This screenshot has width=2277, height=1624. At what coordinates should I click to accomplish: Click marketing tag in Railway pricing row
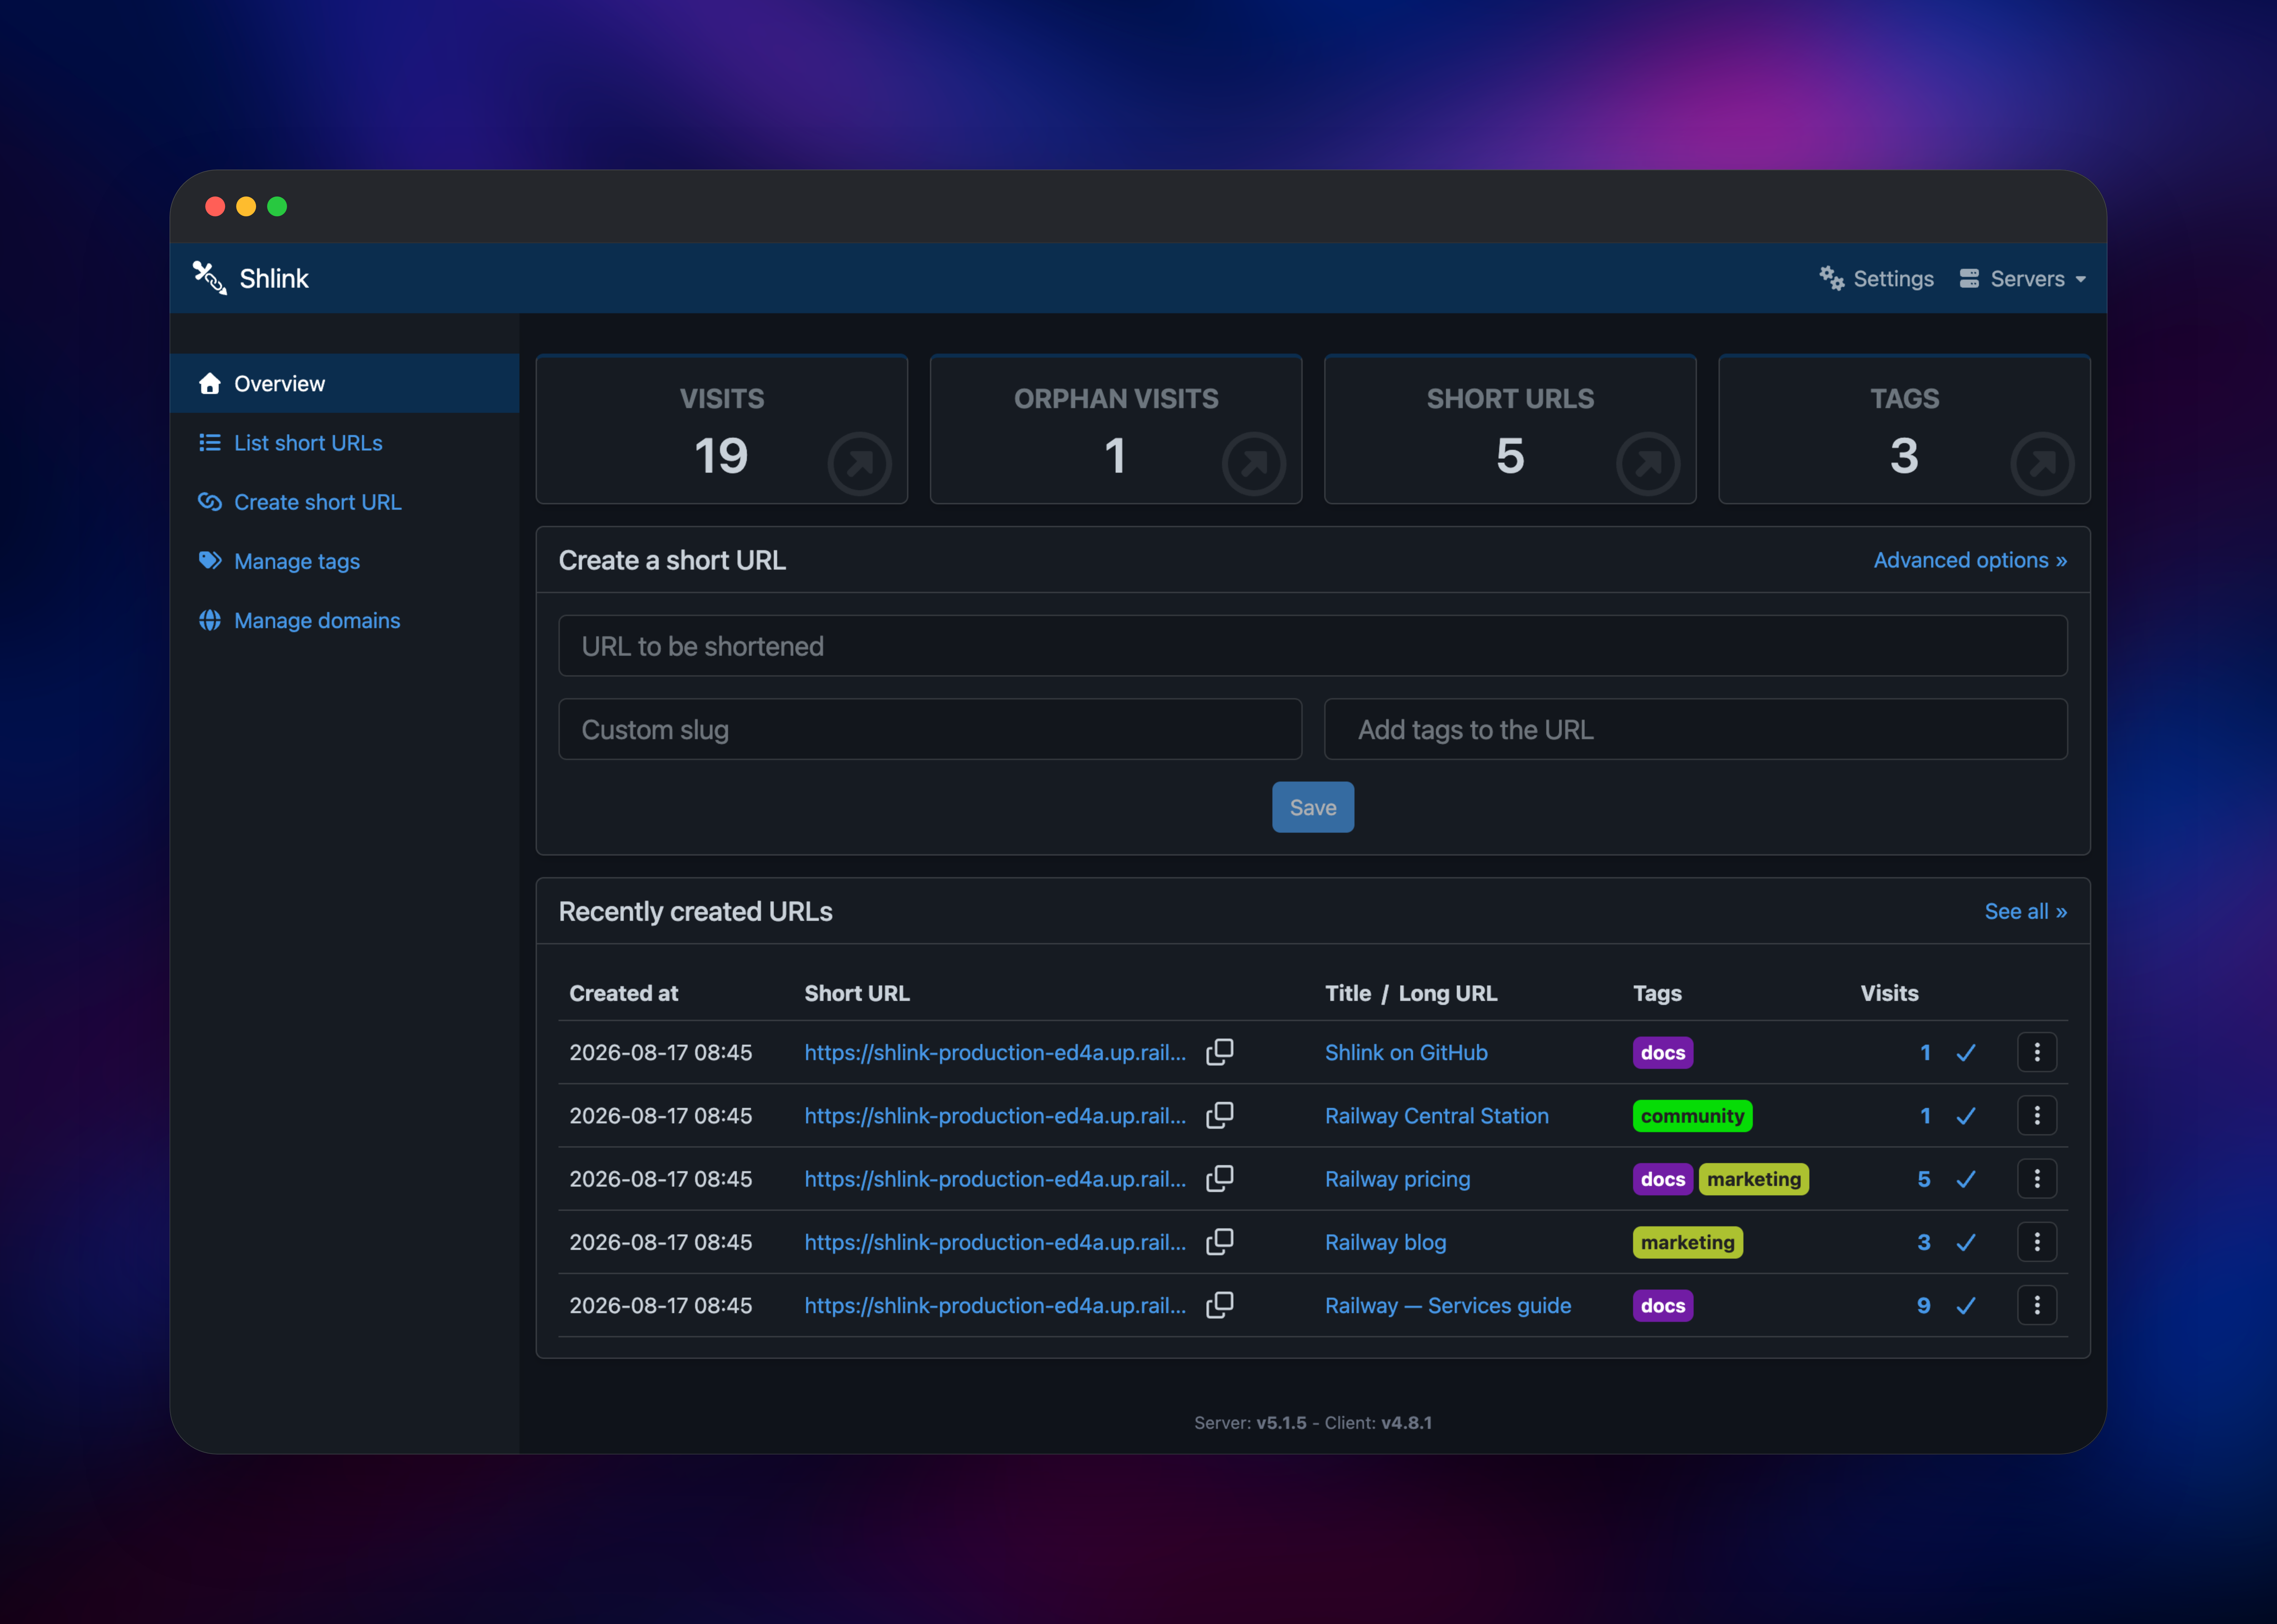1754,1179
